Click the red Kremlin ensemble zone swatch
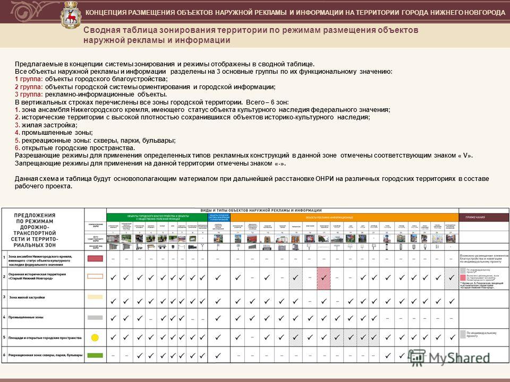This screenshot has width=510, height=382. coord(95,258)
